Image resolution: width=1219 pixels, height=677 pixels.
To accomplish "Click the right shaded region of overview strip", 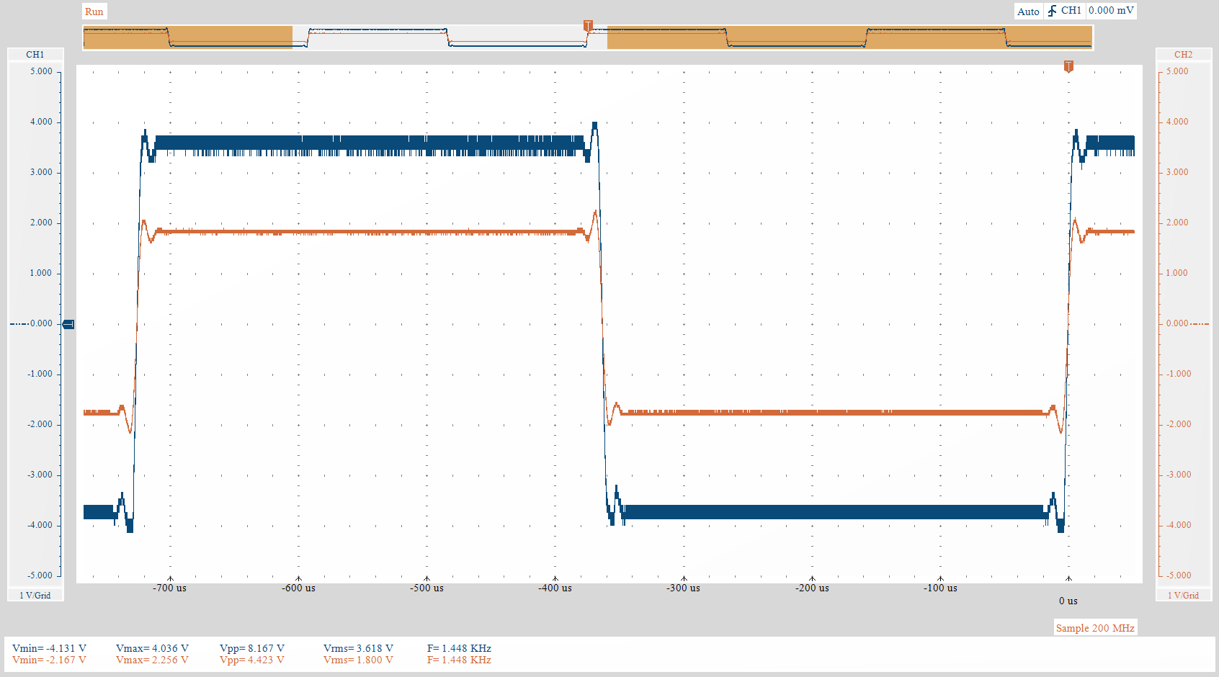I will [849, 37].
